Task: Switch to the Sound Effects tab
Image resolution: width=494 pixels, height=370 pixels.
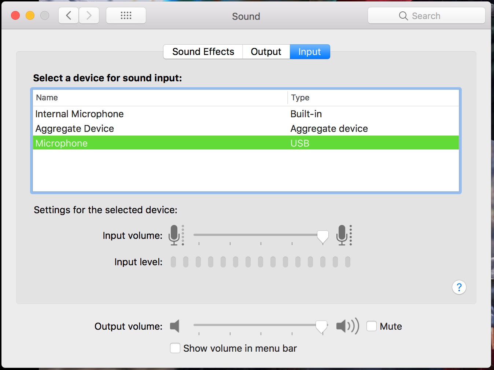Action: pos(203,52)
